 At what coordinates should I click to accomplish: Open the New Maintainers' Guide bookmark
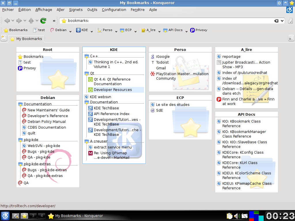(x=48, y=110)
